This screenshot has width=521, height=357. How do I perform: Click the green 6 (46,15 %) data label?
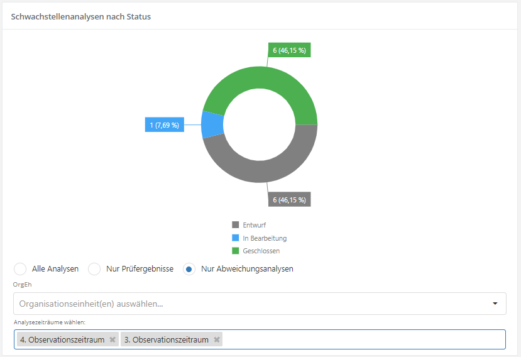(x=289, y=50)
